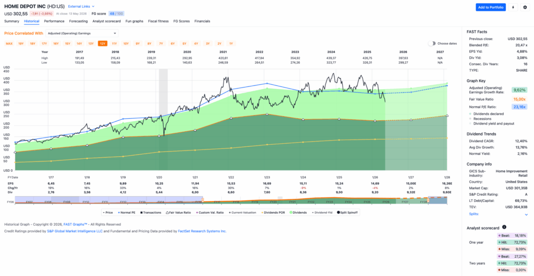The width and height of the screenshot is (534, 276).
Task: Click FY22 on the timeline navigator
Action: coord(310,202)
